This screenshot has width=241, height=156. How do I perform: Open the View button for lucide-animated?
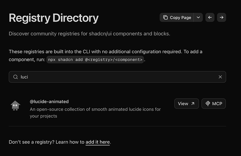(186, 104)
